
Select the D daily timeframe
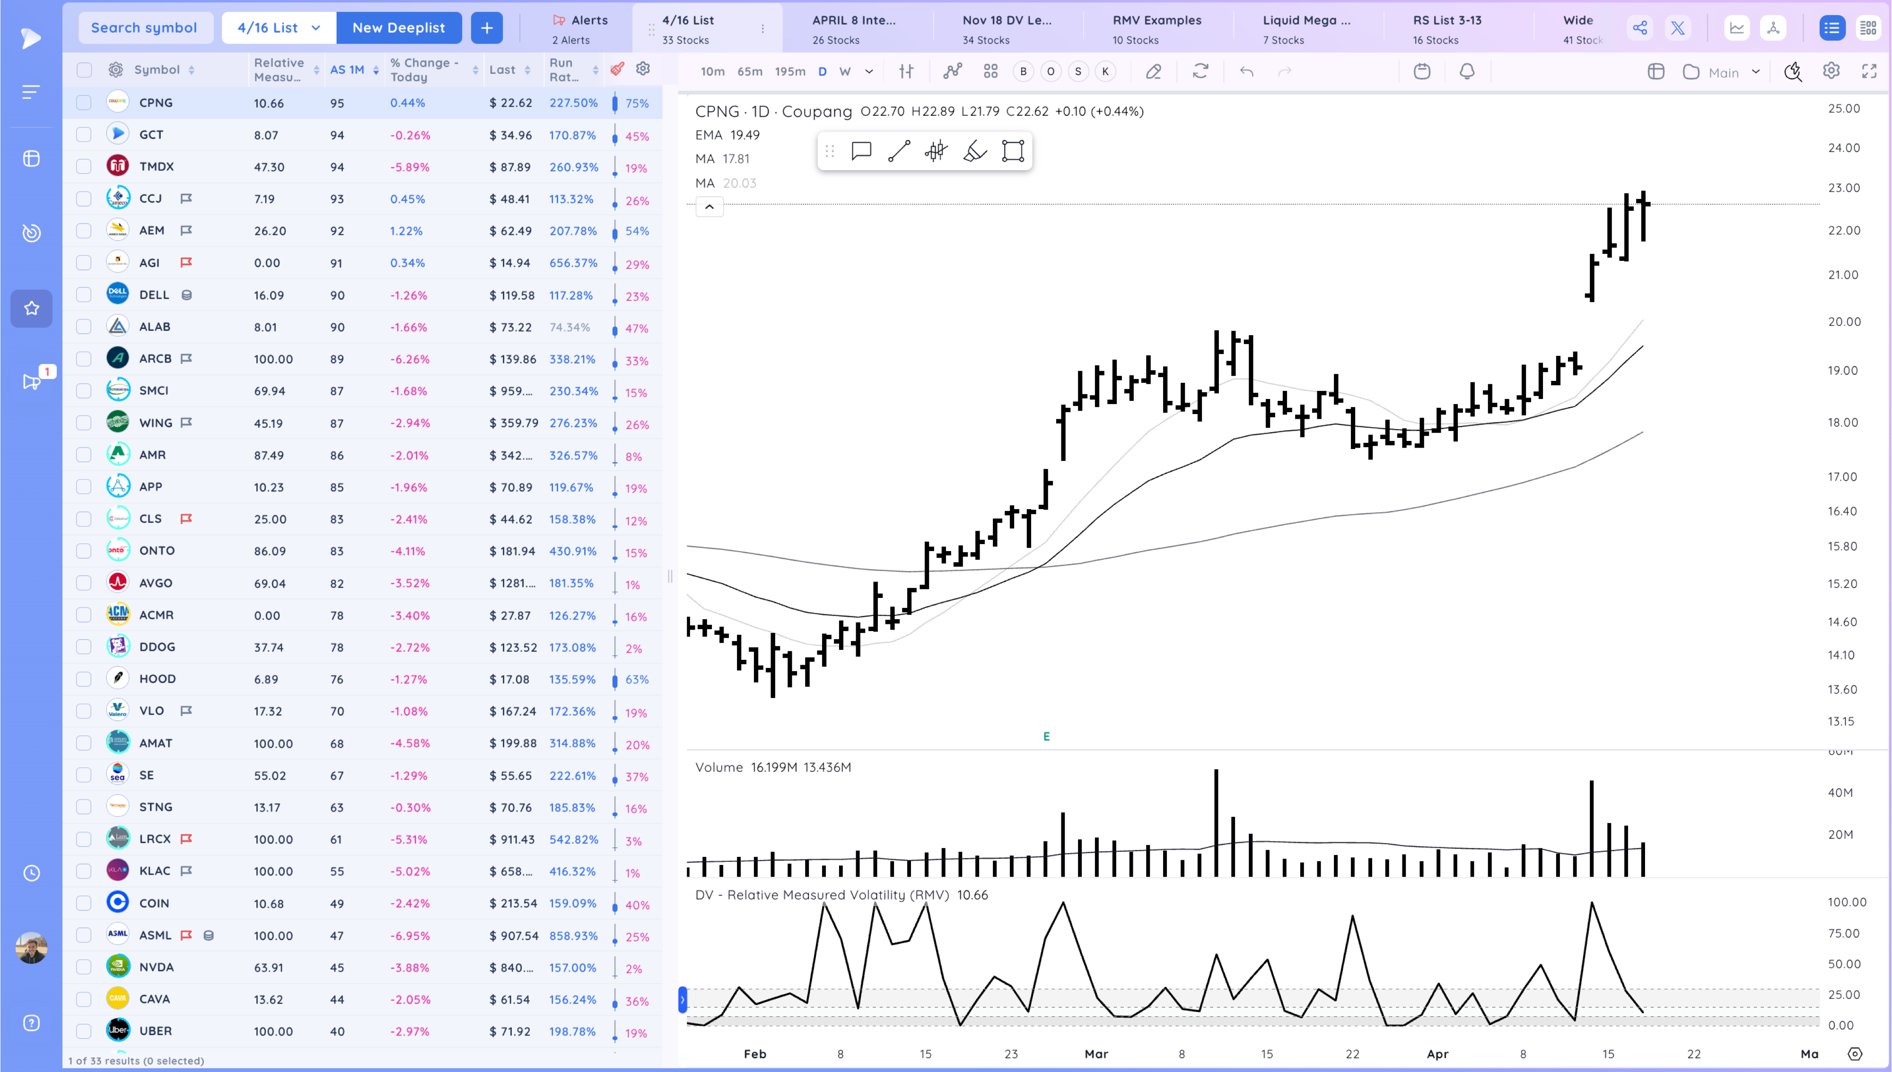pyautogui.click(x=822, y=71)
